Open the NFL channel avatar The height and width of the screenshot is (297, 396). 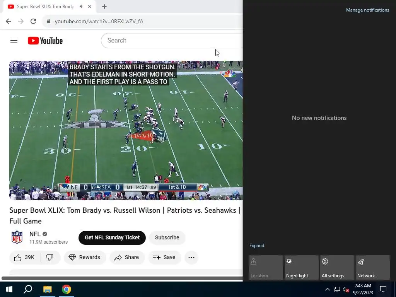(x=17, y=237)
